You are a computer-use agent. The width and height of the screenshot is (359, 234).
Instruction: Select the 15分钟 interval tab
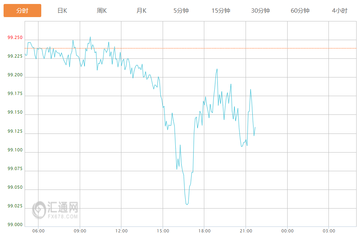(221, 11)
